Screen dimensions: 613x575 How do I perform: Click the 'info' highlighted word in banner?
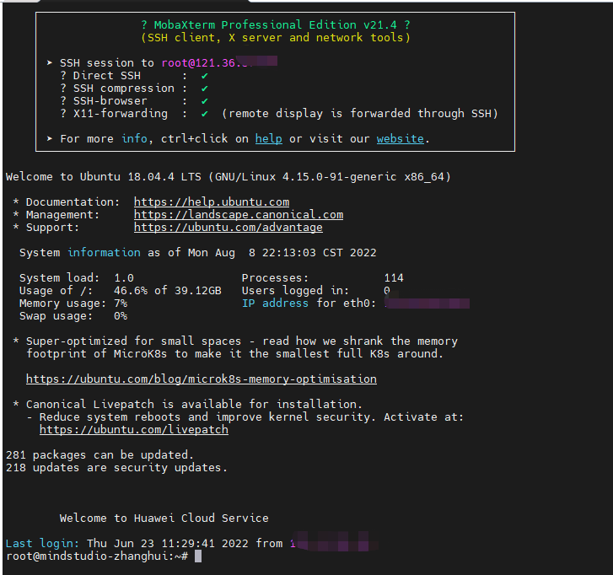[x=134, y=139]
